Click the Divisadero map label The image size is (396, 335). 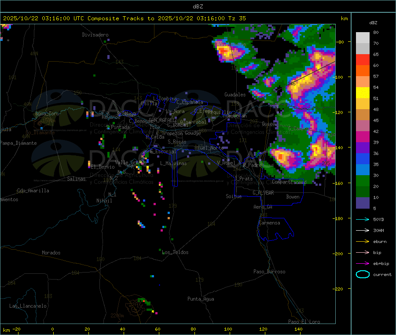pos(95,35)
